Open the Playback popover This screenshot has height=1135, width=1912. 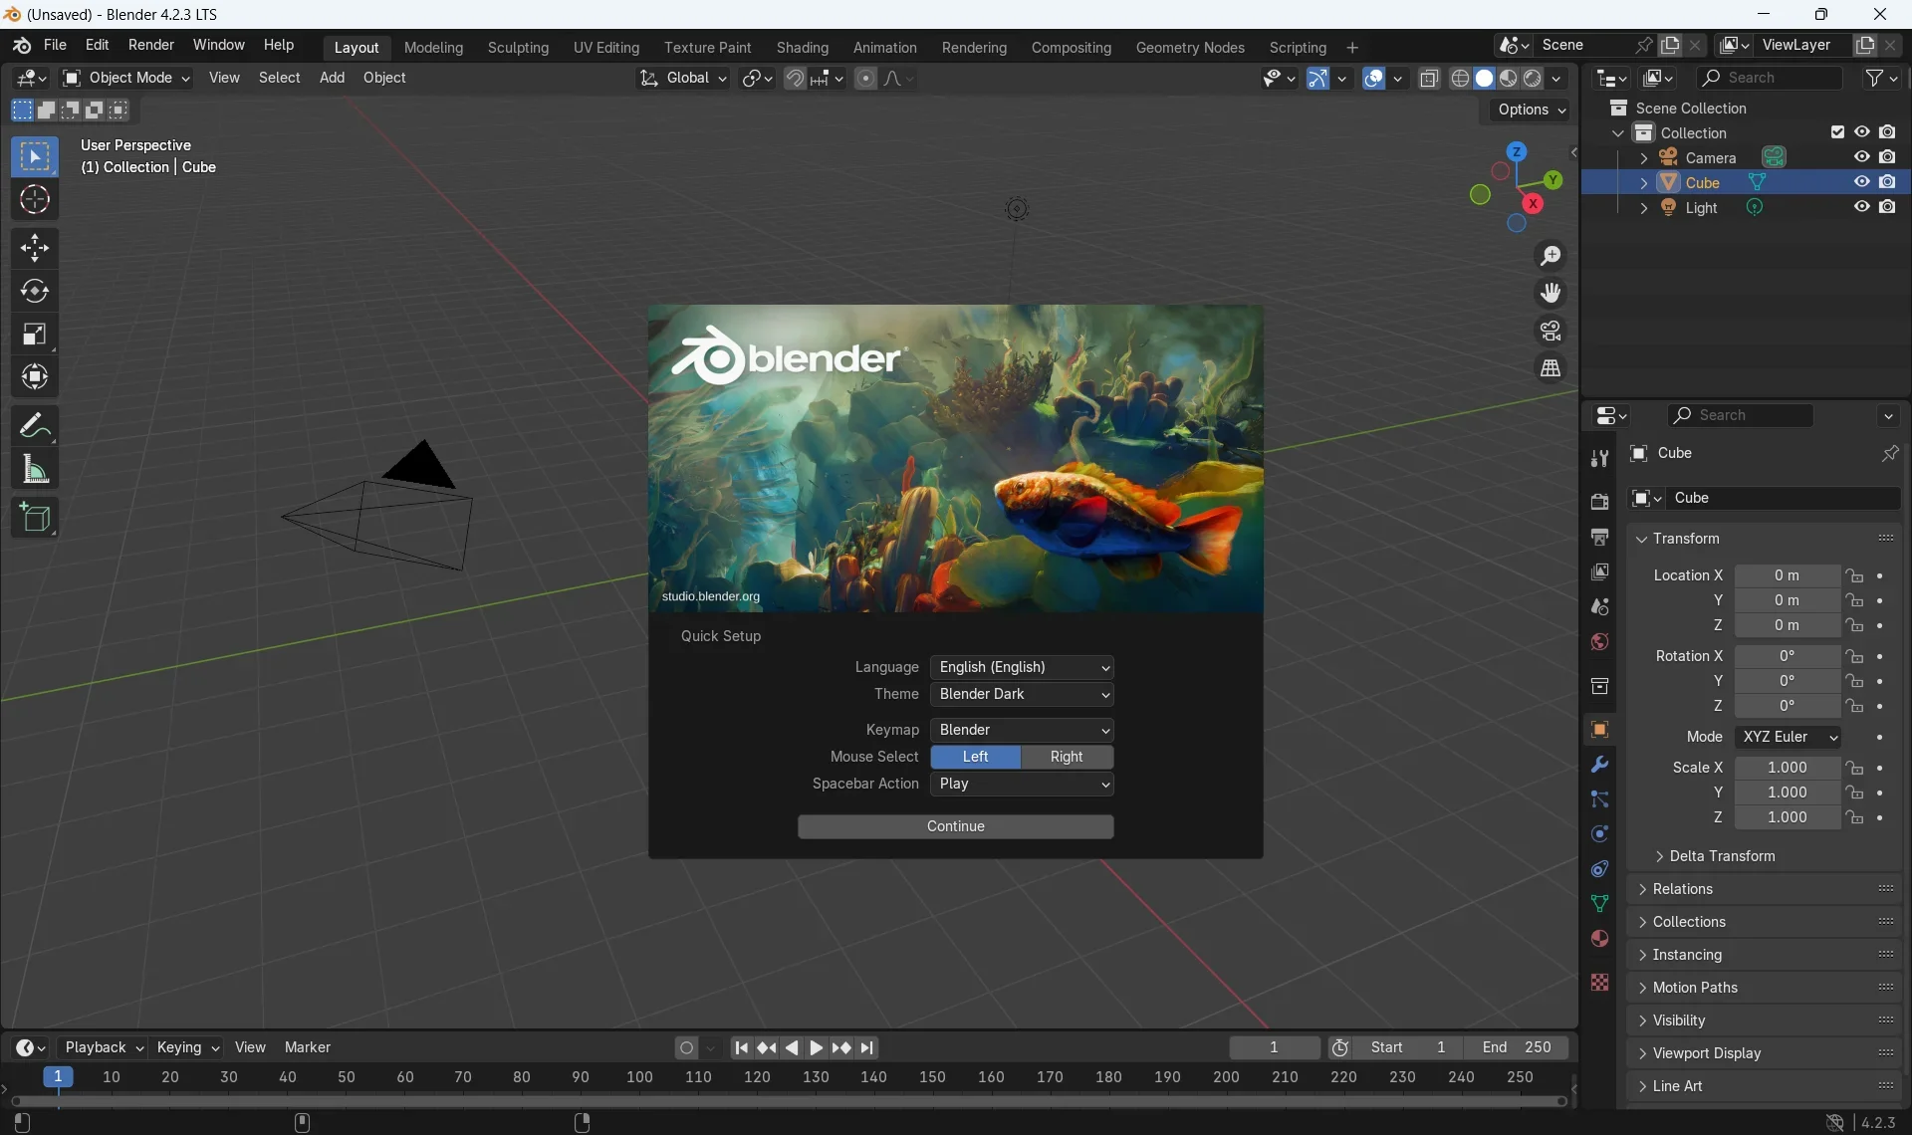point(104,1047)
